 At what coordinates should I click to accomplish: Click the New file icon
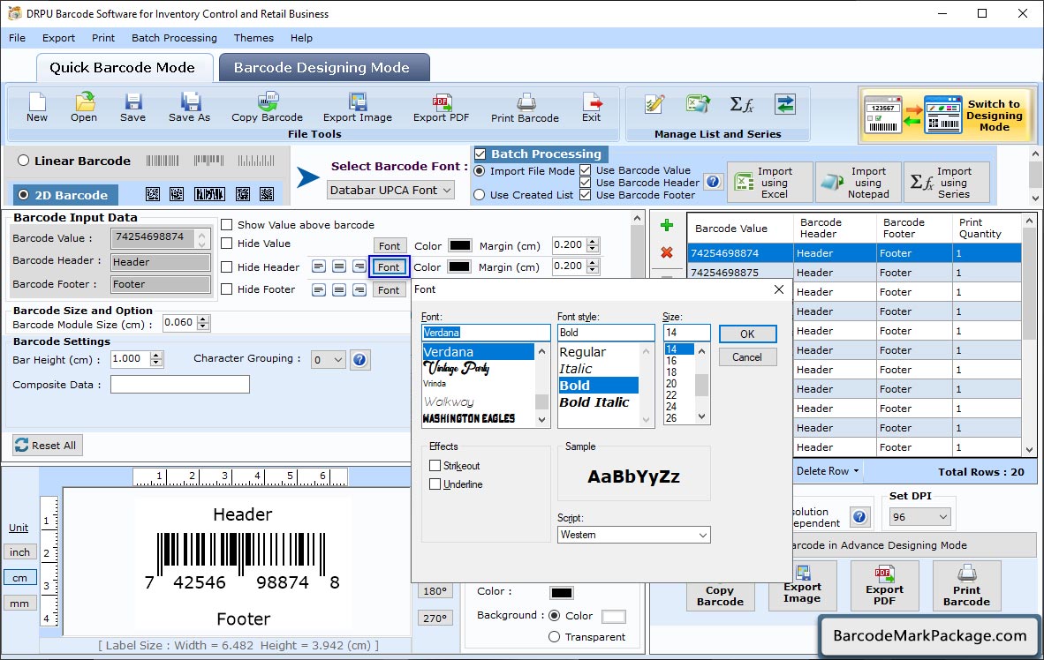36,108
